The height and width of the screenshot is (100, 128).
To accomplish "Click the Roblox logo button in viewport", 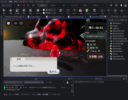I will [x=8, y=23].
